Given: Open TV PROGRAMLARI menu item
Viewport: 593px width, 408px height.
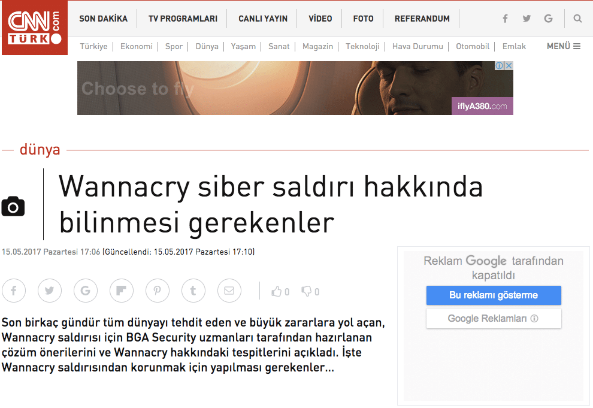Looking at the screenshot, I should tap(183, 19).
